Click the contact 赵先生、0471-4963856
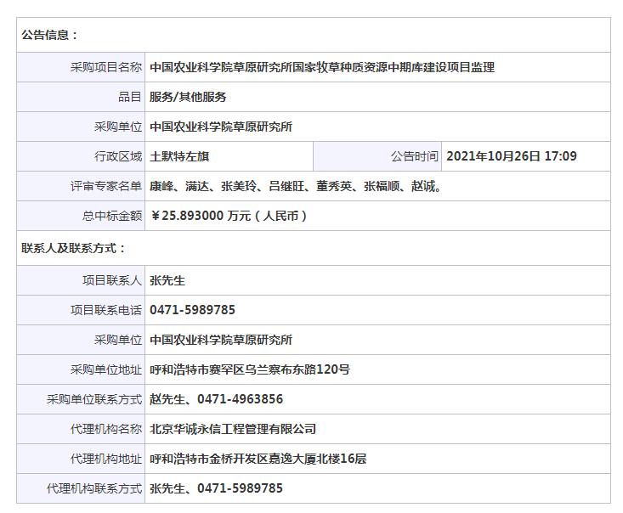Image resolution: width=623 pixels, height=513 pixels. 216,399
